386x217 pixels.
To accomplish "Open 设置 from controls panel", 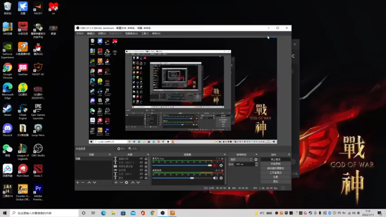I will (276, 177).
